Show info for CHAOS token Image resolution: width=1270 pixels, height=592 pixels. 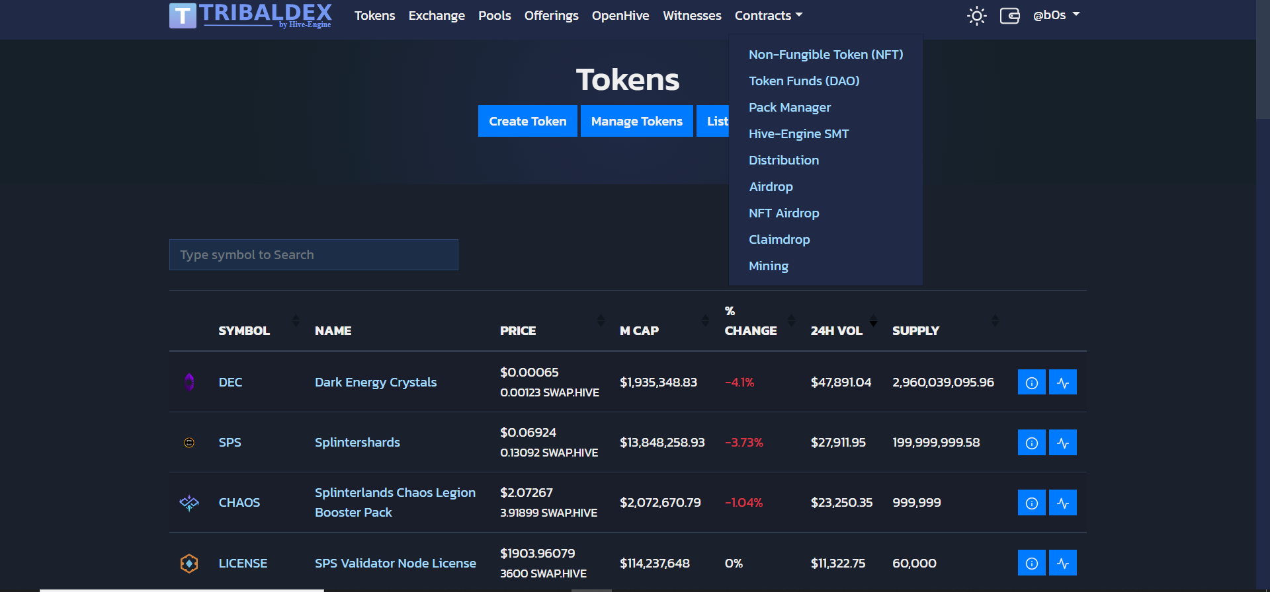pyautogui.click(x=1031, y=502)
